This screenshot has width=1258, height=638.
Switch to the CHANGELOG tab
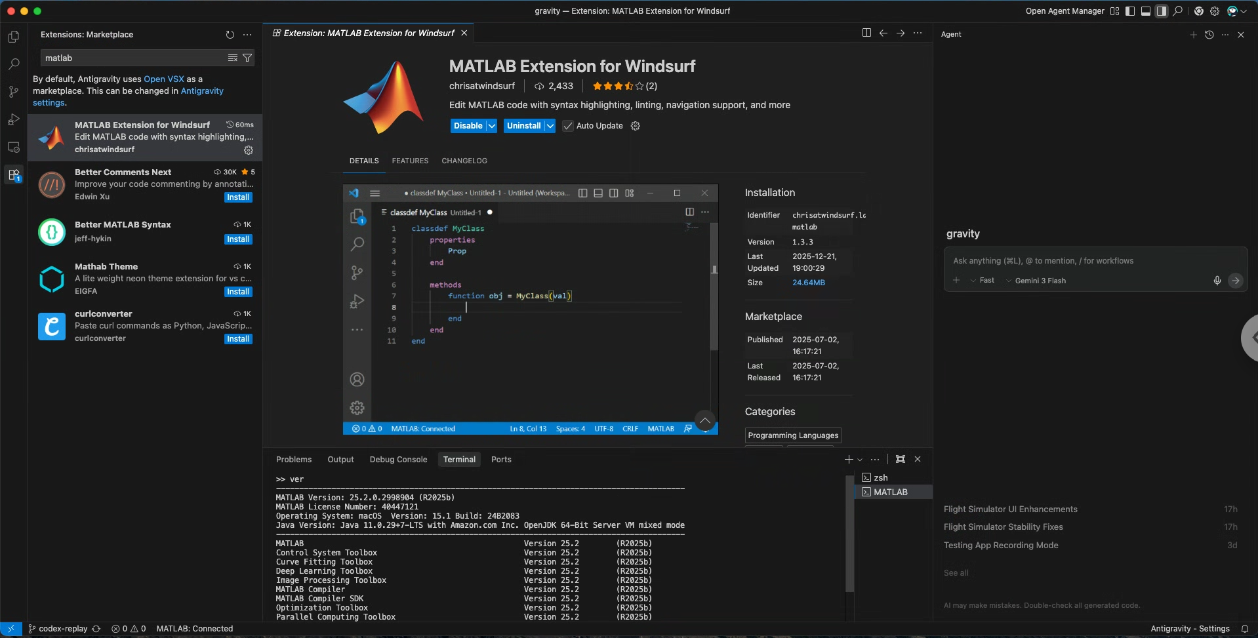(464, 161)
